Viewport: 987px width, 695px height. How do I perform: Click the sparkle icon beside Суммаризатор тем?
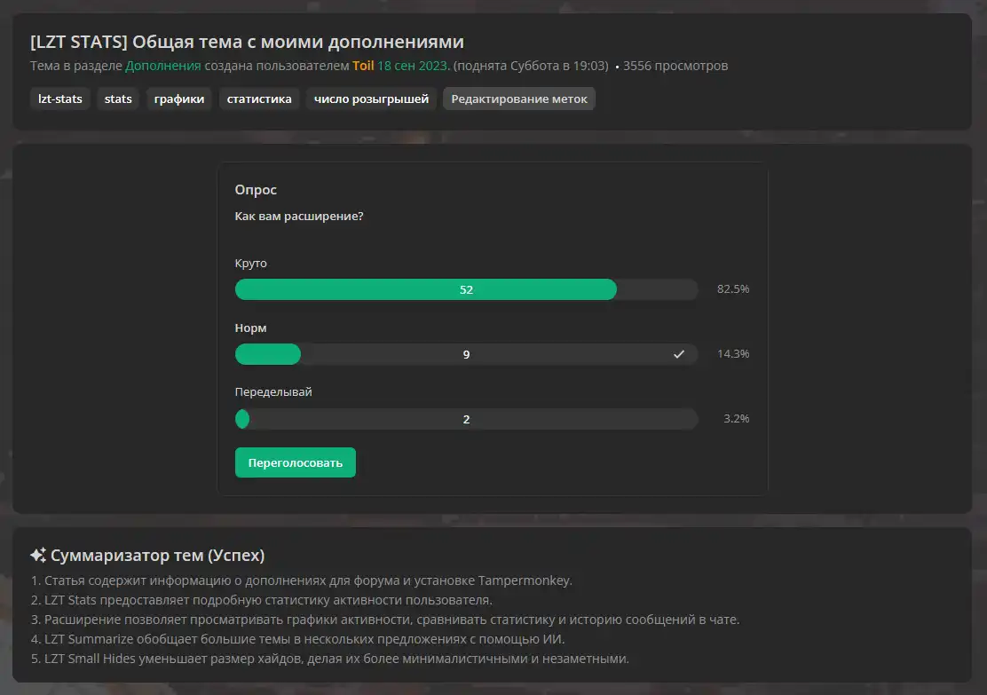38,556
